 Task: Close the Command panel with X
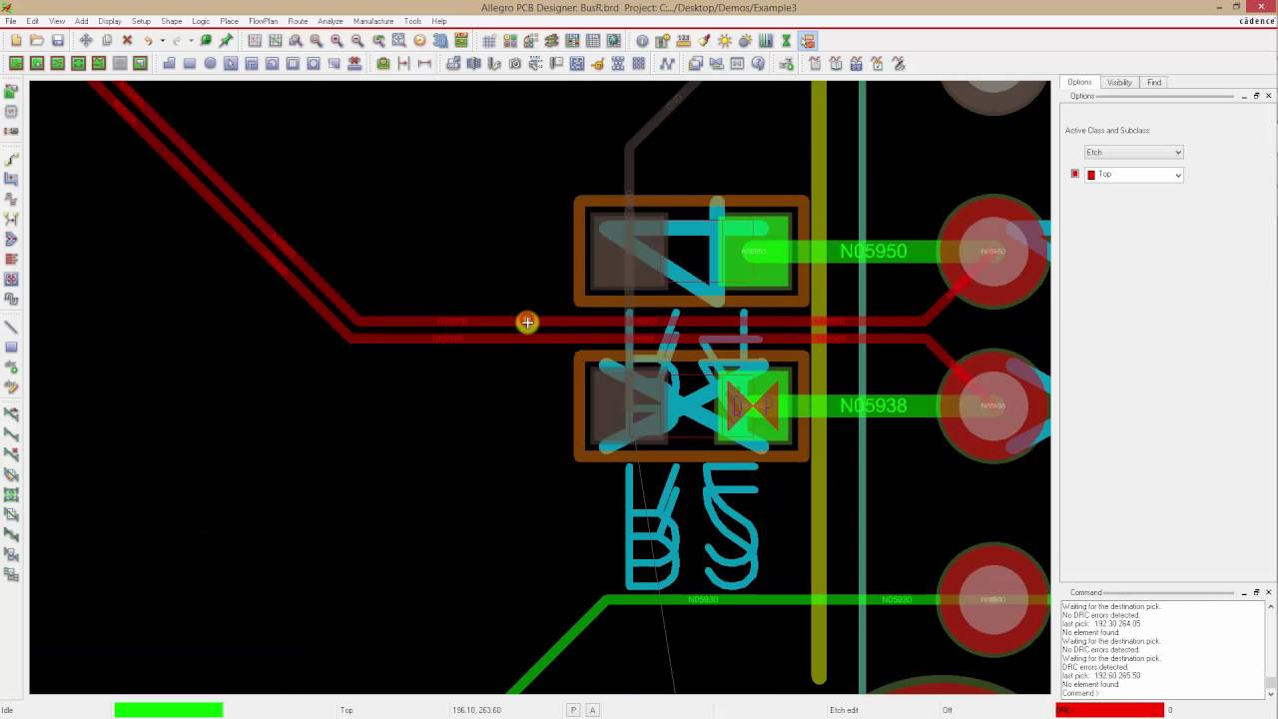tap(1269, 592)
